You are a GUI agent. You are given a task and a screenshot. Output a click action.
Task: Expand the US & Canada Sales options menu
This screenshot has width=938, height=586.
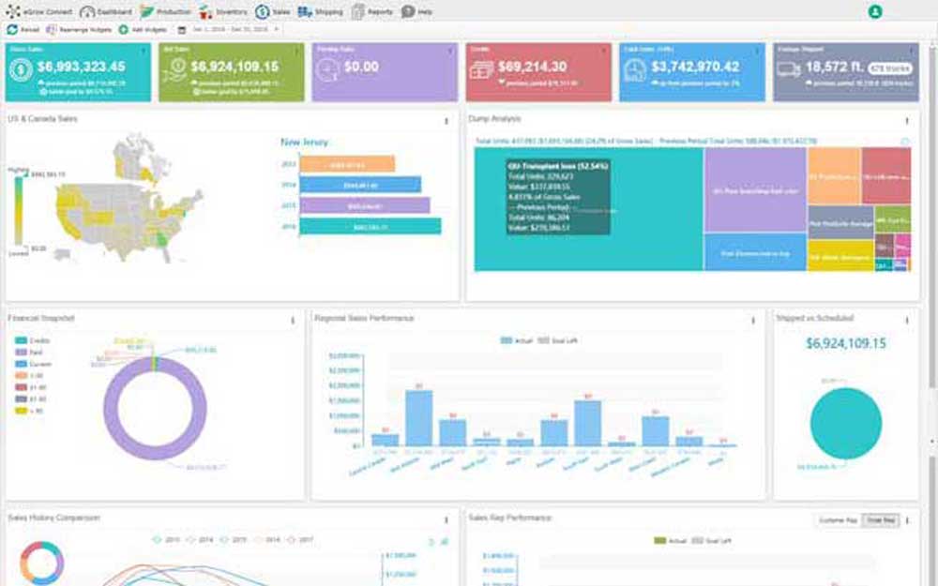[446, 121]
